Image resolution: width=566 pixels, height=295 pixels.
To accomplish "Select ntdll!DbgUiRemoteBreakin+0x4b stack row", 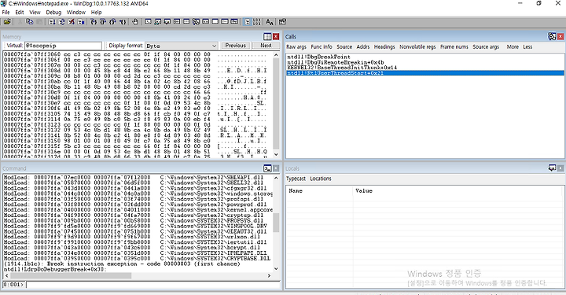I will point(424,62).
